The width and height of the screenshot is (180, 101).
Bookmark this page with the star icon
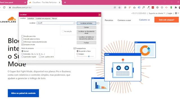point(119,8)
